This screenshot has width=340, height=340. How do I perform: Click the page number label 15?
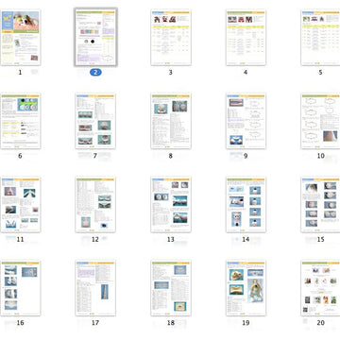click(x=321, y=239)
